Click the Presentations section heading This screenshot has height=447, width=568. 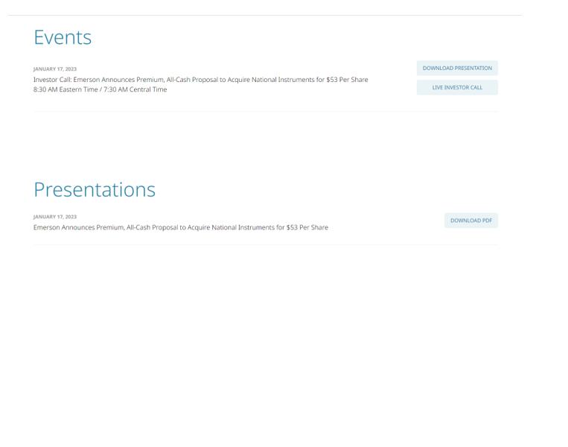pyautogui.click(x=95, y=190)
